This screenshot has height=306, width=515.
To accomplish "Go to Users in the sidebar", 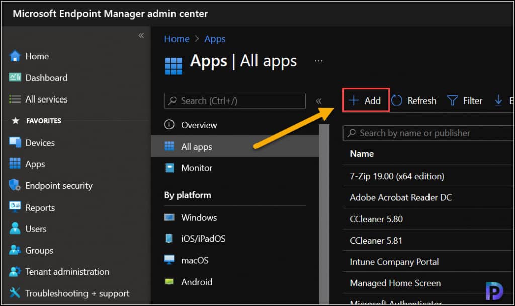I will (36, 229).
